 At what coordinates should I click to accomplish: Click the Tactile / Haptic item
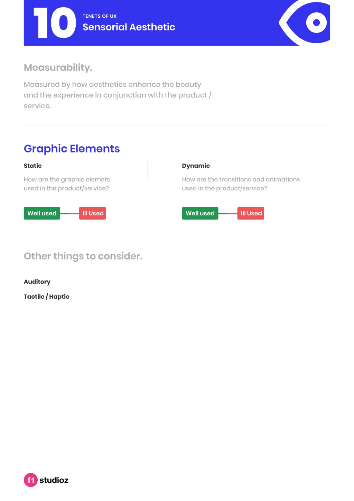pos(47,297)
